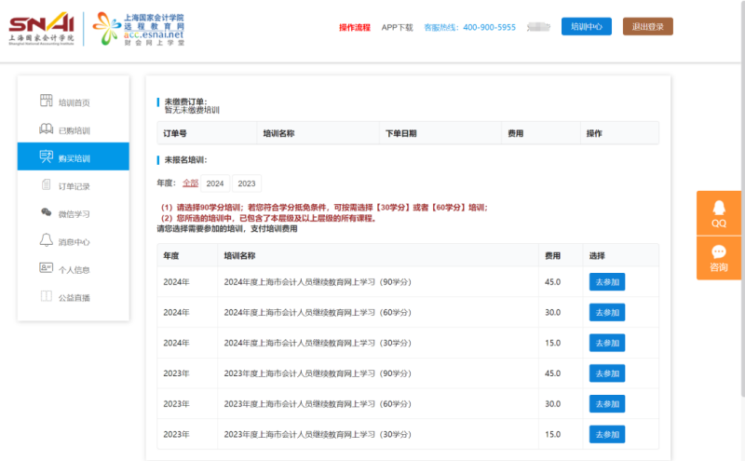Screen dimensions: 745x461
Task: Click the SNAI logo in header
Action: point(40,27)
